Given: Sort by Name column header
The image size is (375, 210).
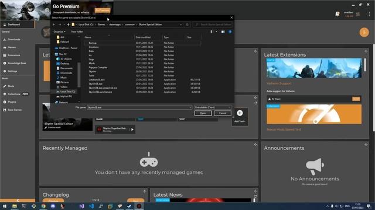Looking at the screenshot, I should click(x=109, y=37).
